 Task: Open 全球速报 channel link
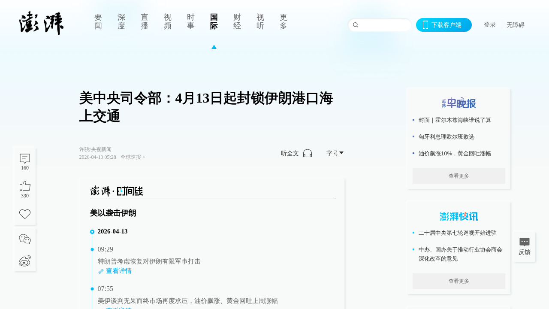[x=133, y=157]
